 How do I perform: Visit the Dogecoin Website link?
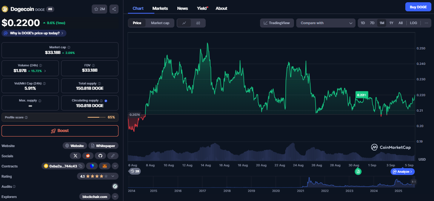point(75,146)
